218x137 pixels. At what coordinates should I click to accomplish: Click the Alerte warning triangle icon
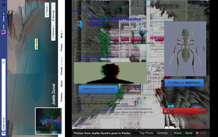point(166,111)
